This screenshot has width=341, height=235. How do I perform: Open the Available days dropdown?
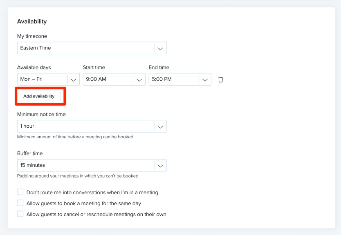48,79
